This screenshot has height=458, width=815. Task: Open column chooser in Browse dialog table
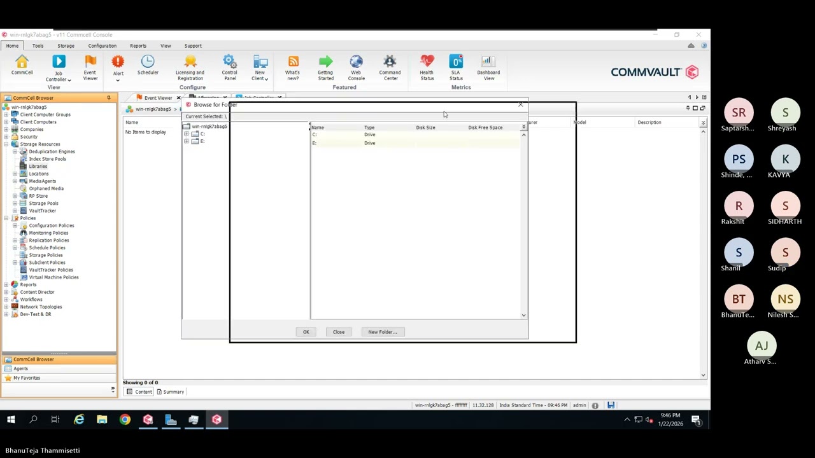pyautogui.click(x=523, y=127)
